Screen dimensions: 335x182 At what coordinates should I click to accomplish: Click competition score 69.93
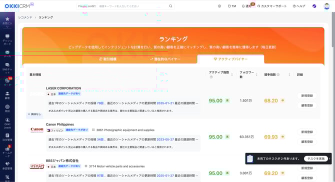[271, 137]
